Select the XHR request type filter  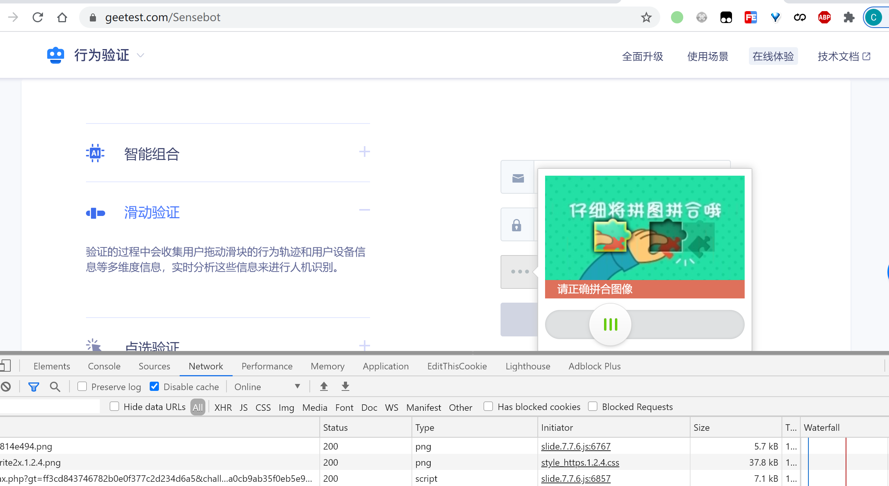(223, 407)
